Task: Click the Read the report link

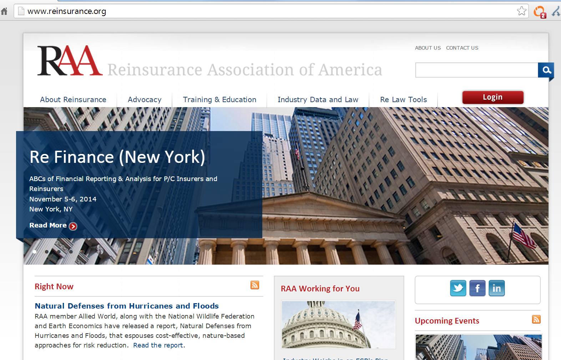Action: tap(158, 345)
